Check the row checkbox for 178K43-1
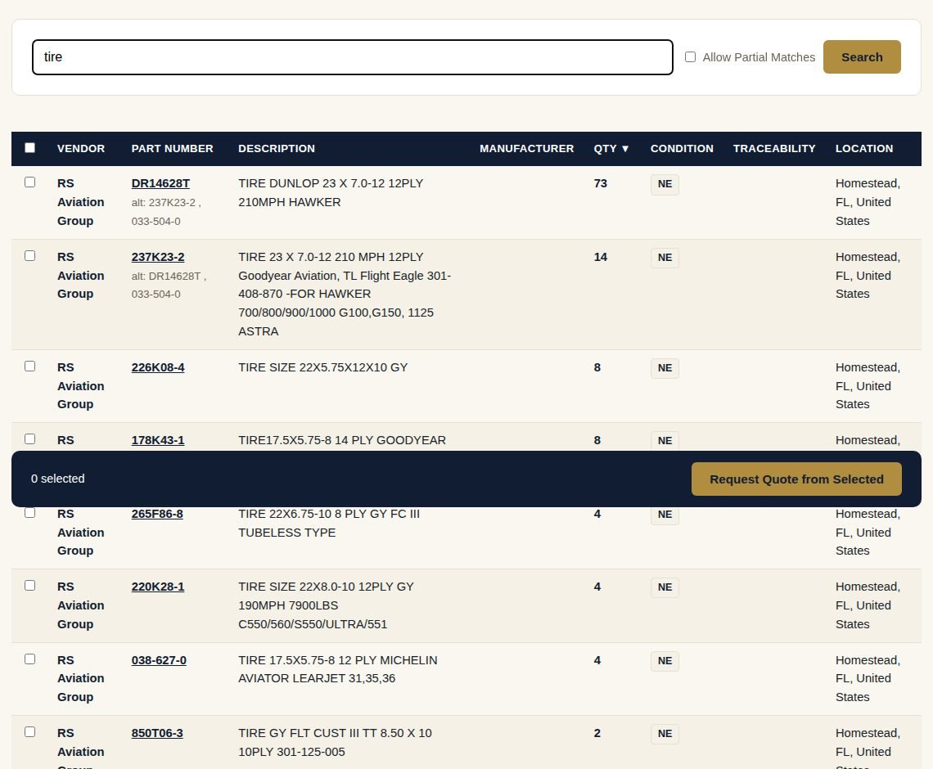 (x=29, y=439)
